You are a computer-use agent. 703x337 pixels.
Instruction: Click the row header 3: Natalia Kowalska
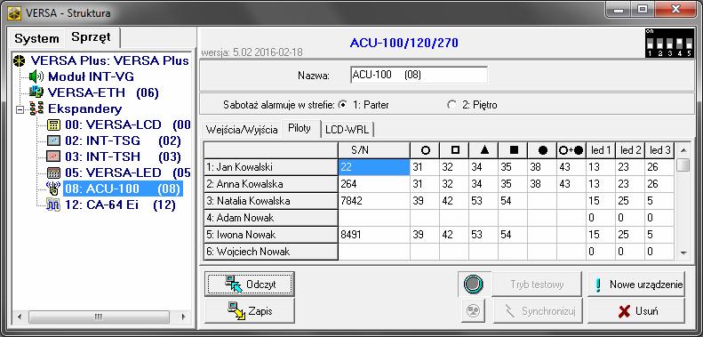[x=271, y=201]
